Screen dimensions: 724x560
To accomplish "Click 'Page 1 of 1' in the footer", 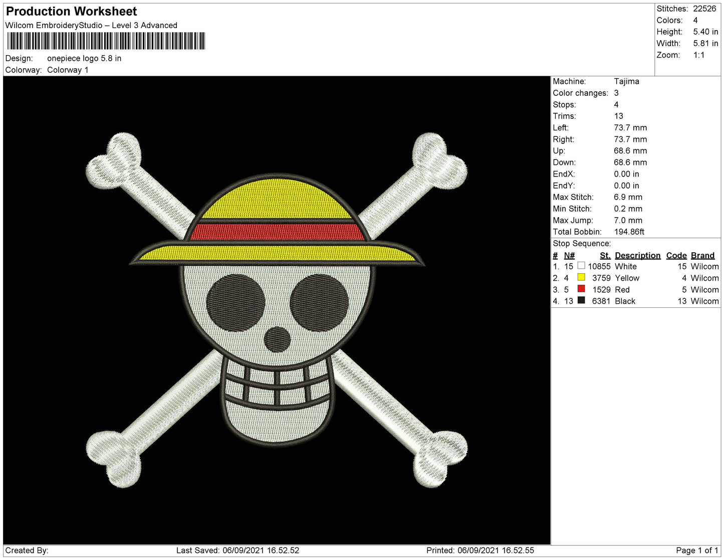I will point(697,550).
